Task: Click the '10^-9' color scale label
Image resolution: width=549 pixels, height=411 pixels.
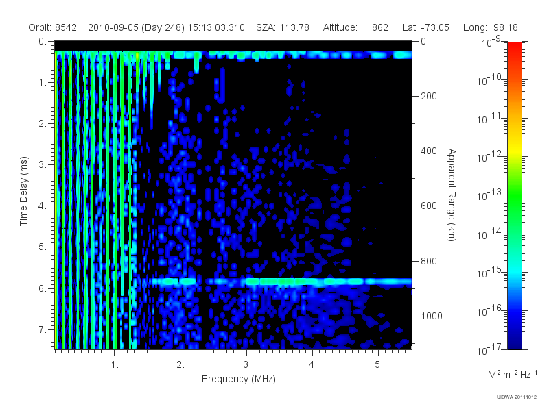Action: pos(491,41)
